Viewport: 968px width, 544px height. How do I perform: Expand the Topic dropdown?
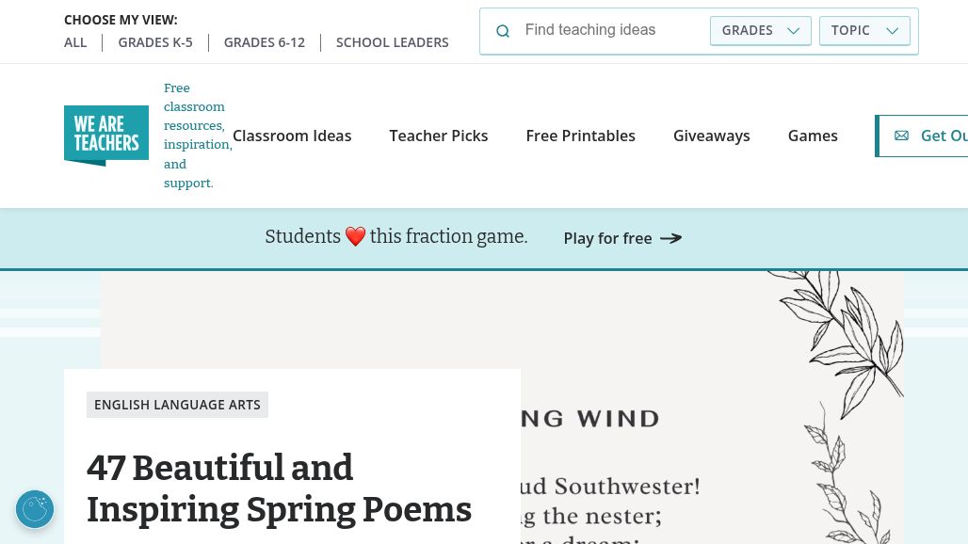[x=864, y=30]
